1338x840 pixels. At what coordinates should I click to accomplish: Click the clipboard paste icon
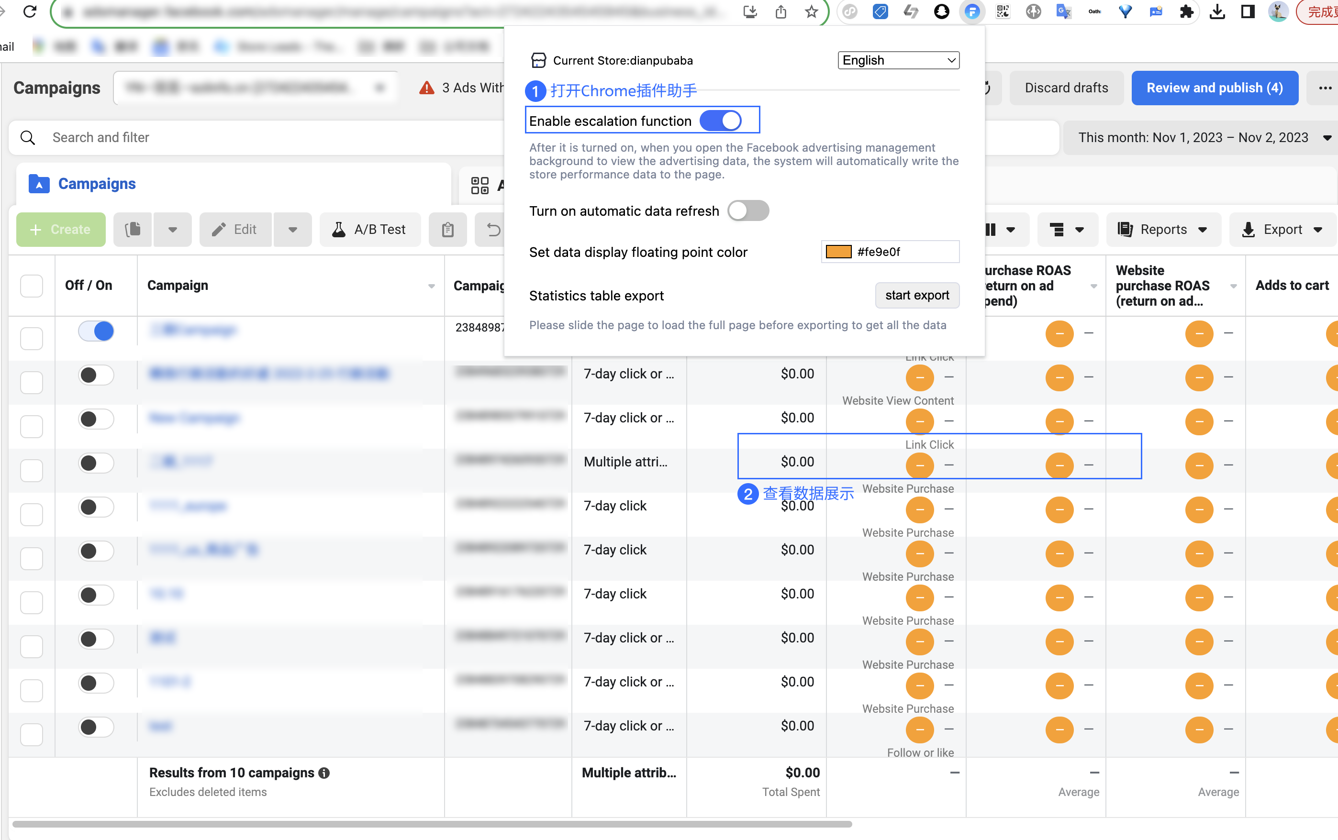coord(447,230)
